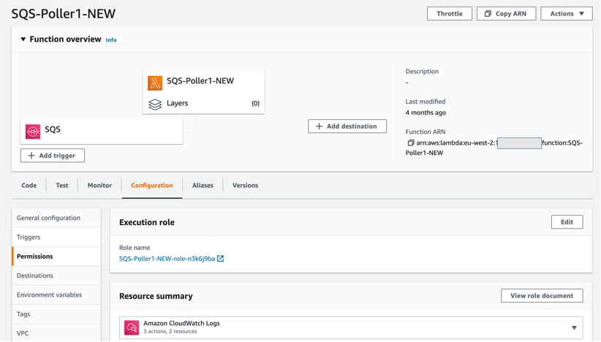This screenshot has width=601, height=342.
Task: Click the Amazon CloudWatch Logs icon
Action: [132, 328]
